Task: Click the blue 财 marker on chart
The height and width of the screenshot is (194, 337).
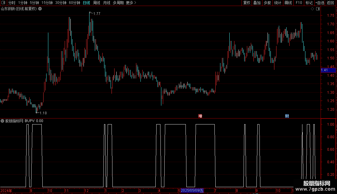Action: 287,116
